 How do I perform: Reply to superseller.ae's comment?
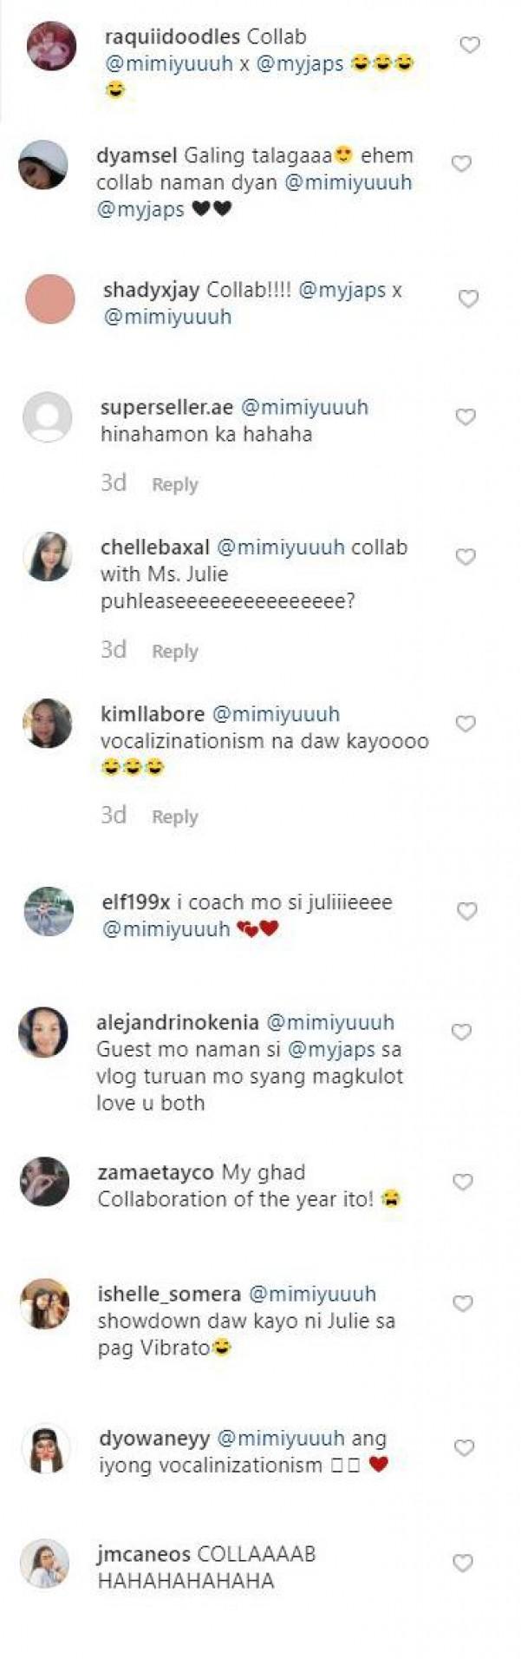tap(175, 485)
